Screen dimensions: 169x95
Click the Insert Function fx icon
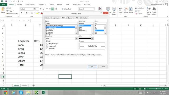28,21
